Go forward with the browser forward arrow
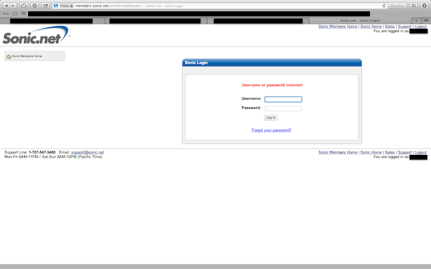Viewport: 431px width, 269px height. (13, 5)
